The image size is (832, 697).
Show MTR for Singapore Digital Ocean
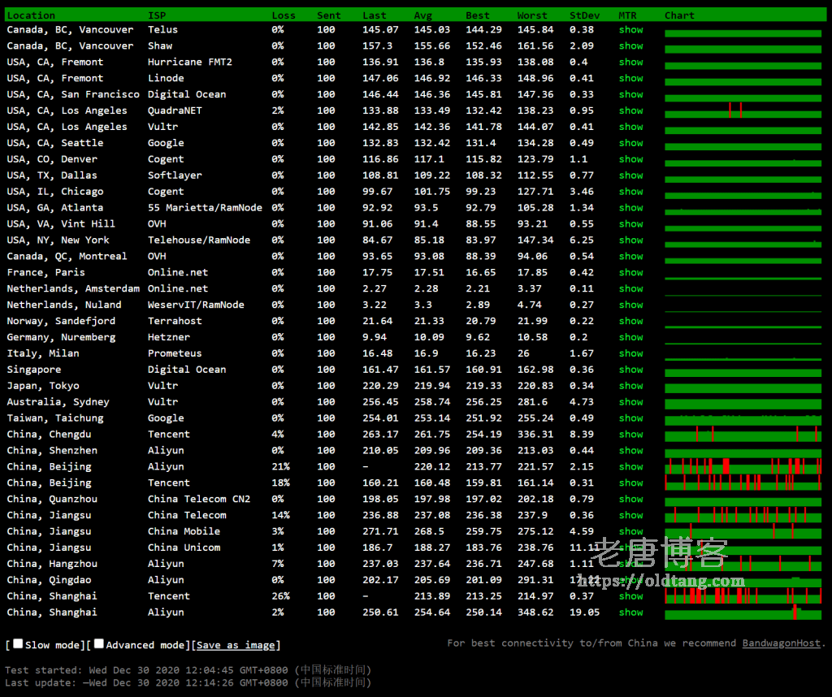click(630, 369)
